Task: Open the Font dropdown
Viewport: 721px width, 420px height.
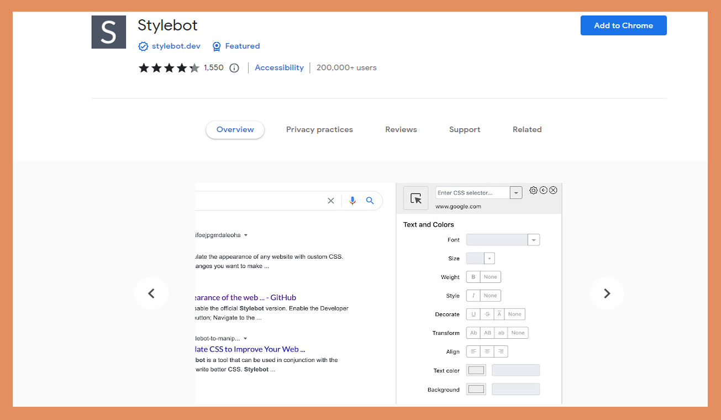Action: (533, 239)
